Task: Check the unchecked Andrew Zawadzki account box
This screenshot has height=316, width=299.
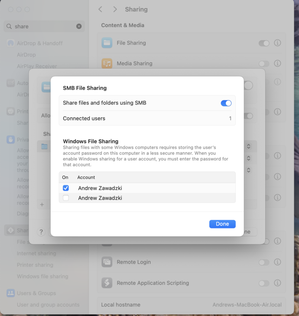Action: point(65,198)
